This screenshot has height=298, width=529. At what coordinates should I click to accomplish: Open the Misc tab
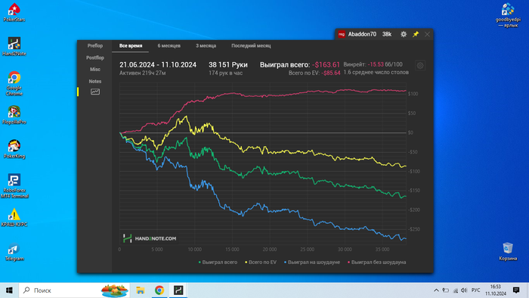click(95, 69)
